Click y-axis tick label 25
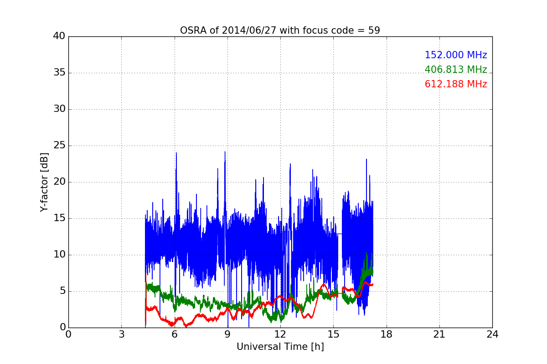Viewport: 547px width, 364px height. coord(59,146)
